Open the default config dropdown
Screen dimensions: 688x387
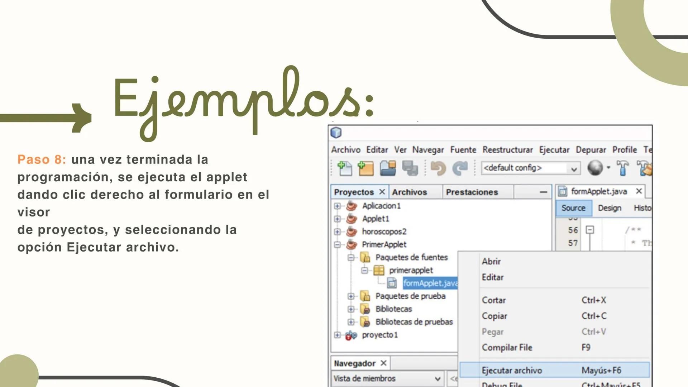[574, 168]
